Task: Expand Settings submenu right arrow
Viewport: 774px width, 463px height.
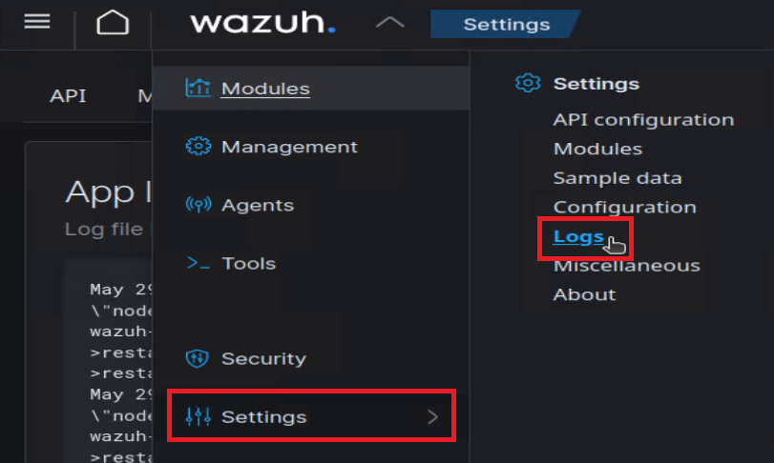Action: click(x=433, y=417)
